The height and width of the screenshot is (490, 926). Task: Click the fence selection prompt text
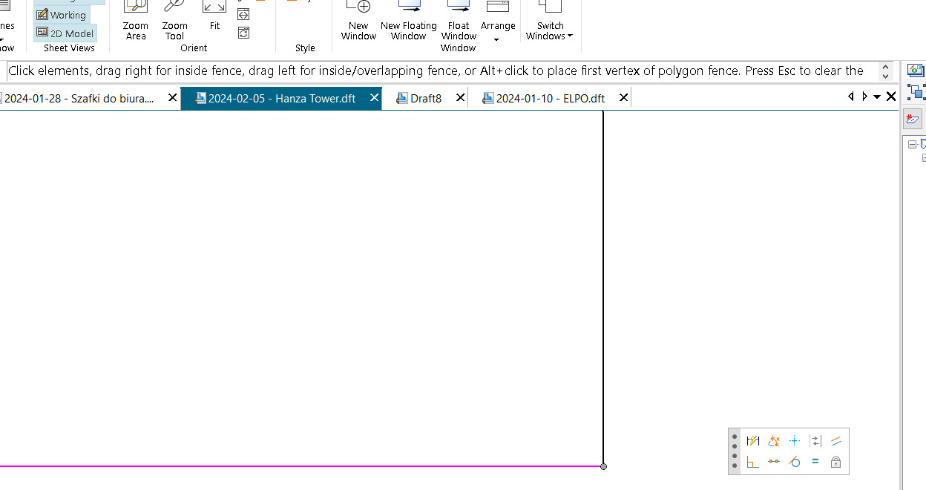click(436, 71)
